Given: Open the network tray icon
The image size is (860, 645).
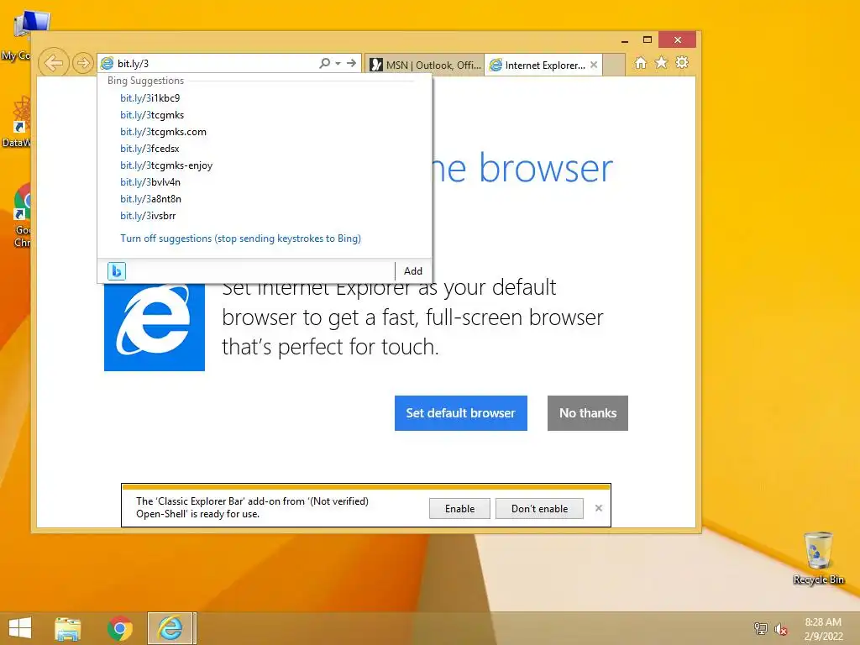Looking at the screenshot, I should coord(761,628).
